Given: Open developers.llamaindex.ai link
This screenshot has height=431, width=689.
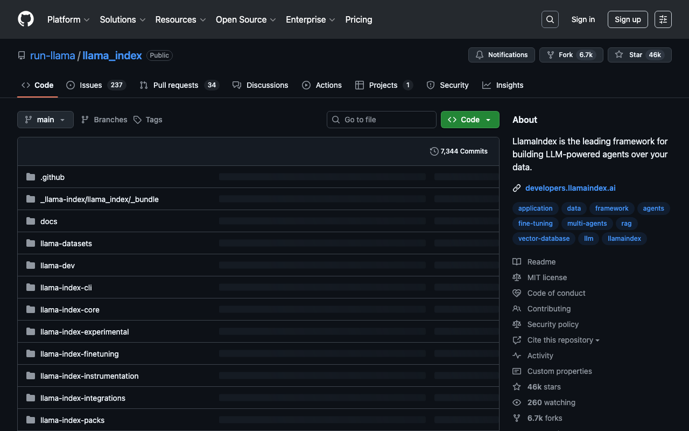Looking at the screenshot, I should [x=570, y=188].
